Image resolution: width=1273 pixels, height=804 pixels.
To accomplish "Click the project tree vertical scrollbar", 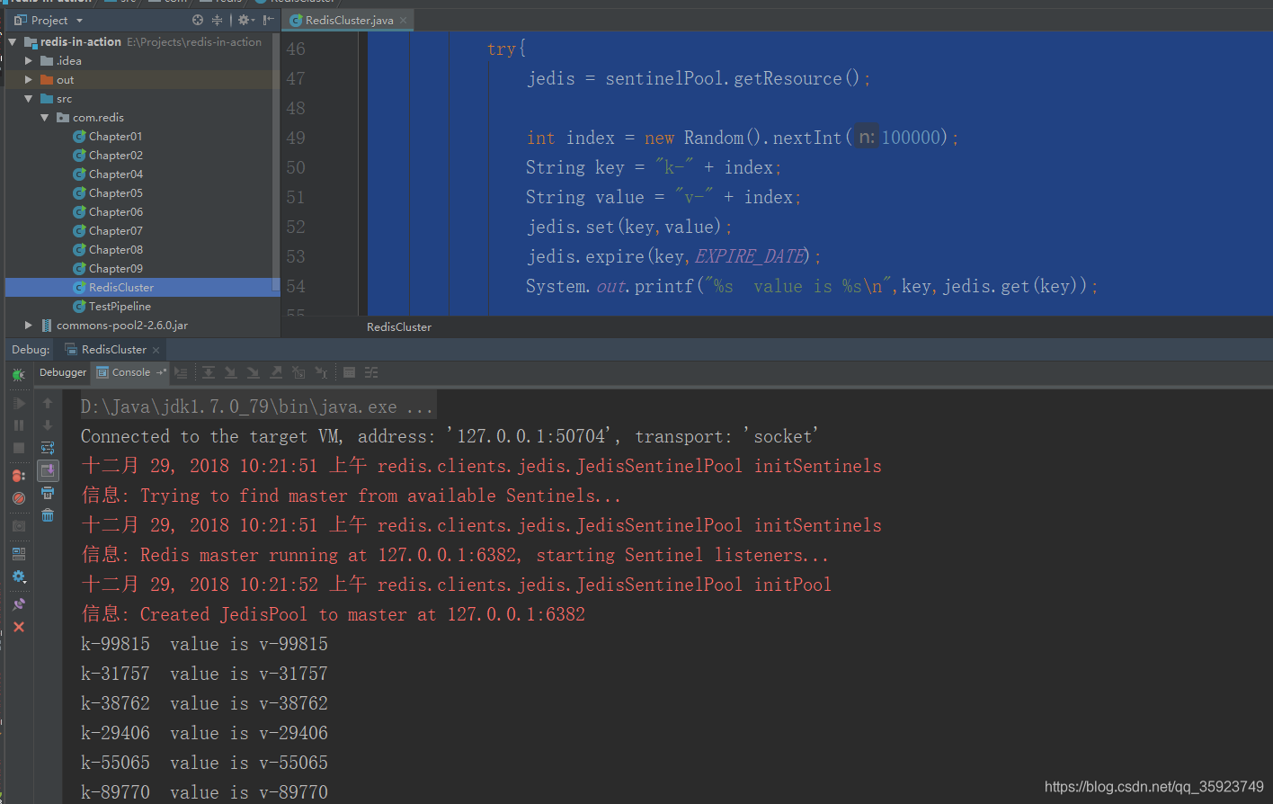I will (x=275, y=162).
